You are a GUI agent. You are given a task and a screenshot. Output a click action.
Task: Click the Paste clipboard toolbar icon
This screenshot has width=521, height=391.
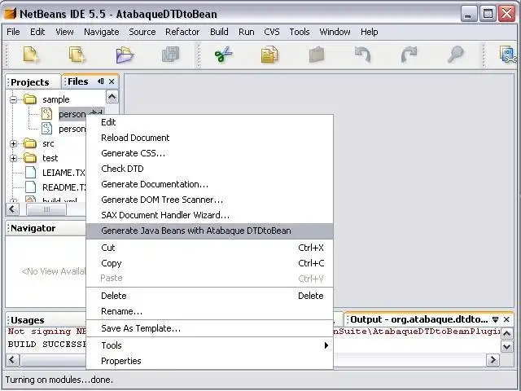click(317, 55)
